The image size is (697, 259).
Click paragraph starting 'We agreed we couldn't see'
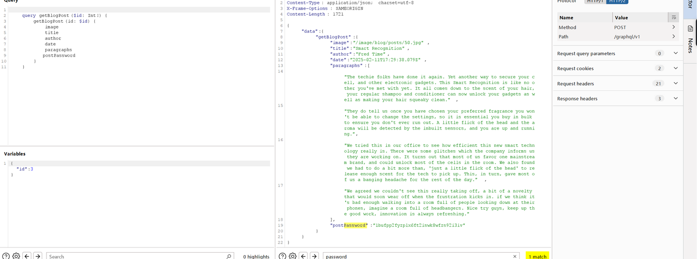click(x=439, y=202)
